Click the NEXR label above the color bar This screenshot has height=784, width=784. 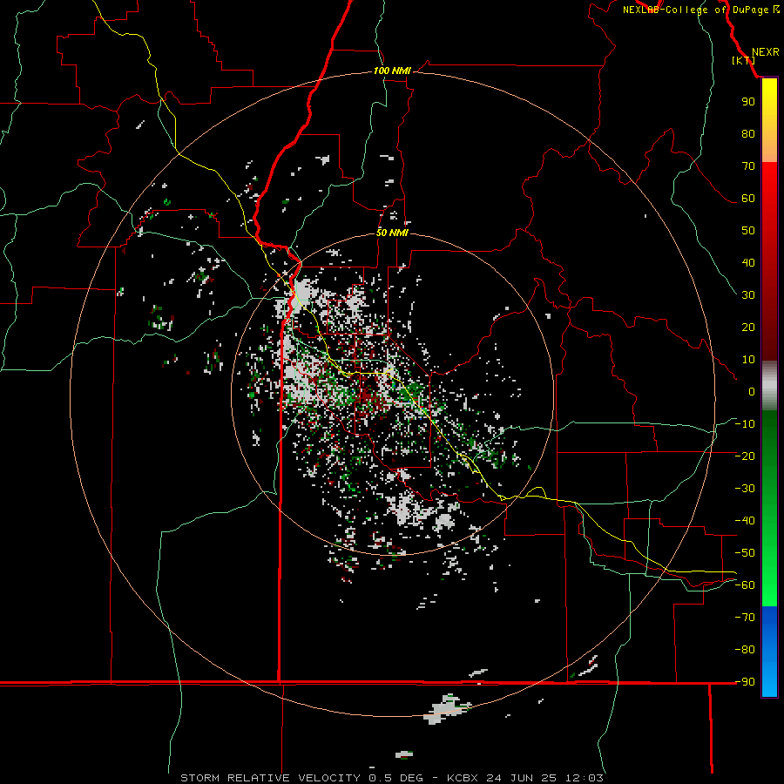pyautogui.click(x=765, y=52)
